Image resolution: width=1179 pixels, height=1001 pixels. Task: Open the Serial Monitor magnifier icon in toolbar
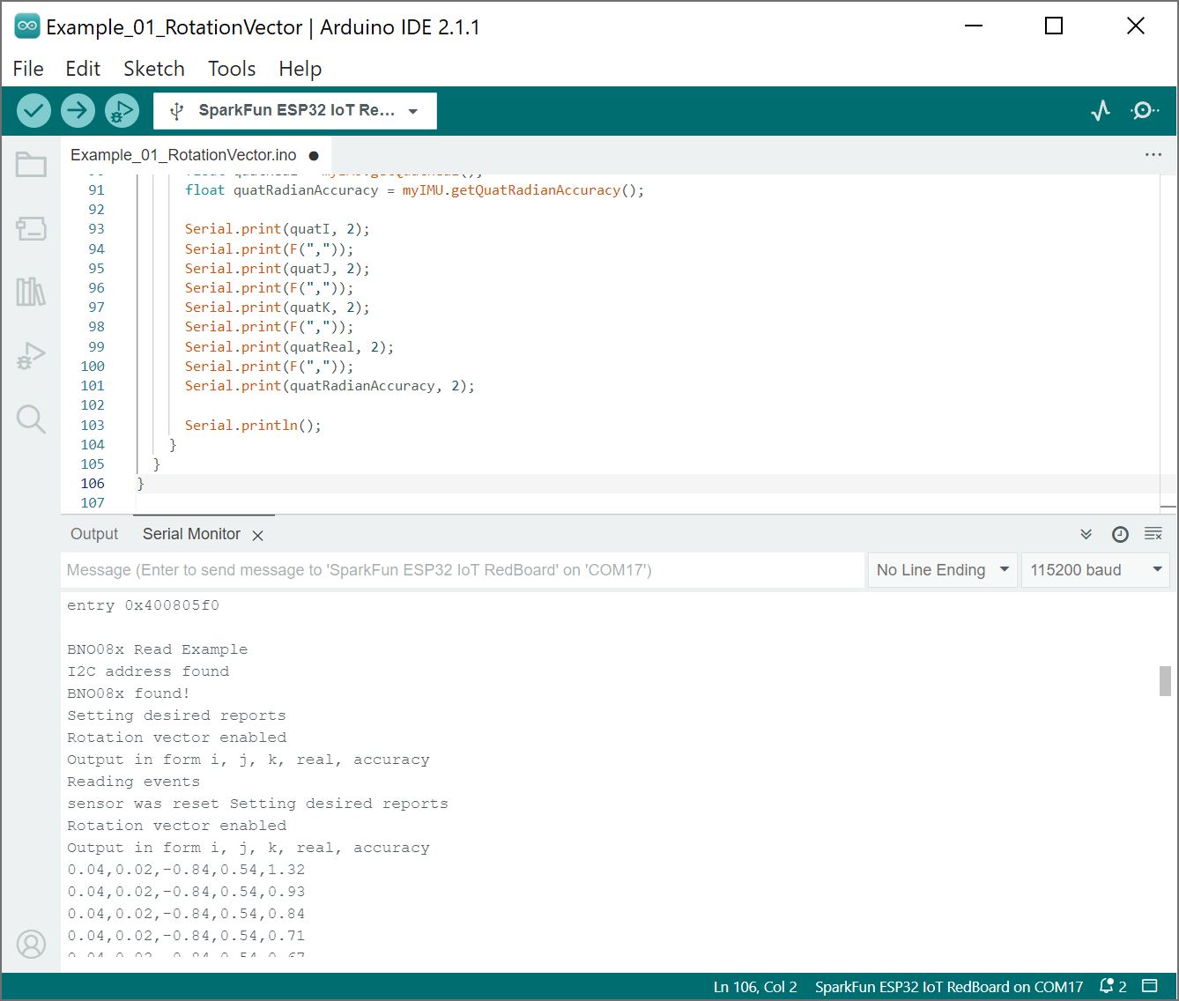click(x=1144, y=110)
